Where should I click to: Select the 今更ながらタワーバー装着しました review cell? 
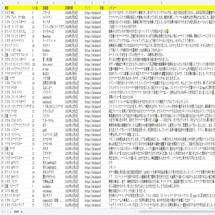162,134
